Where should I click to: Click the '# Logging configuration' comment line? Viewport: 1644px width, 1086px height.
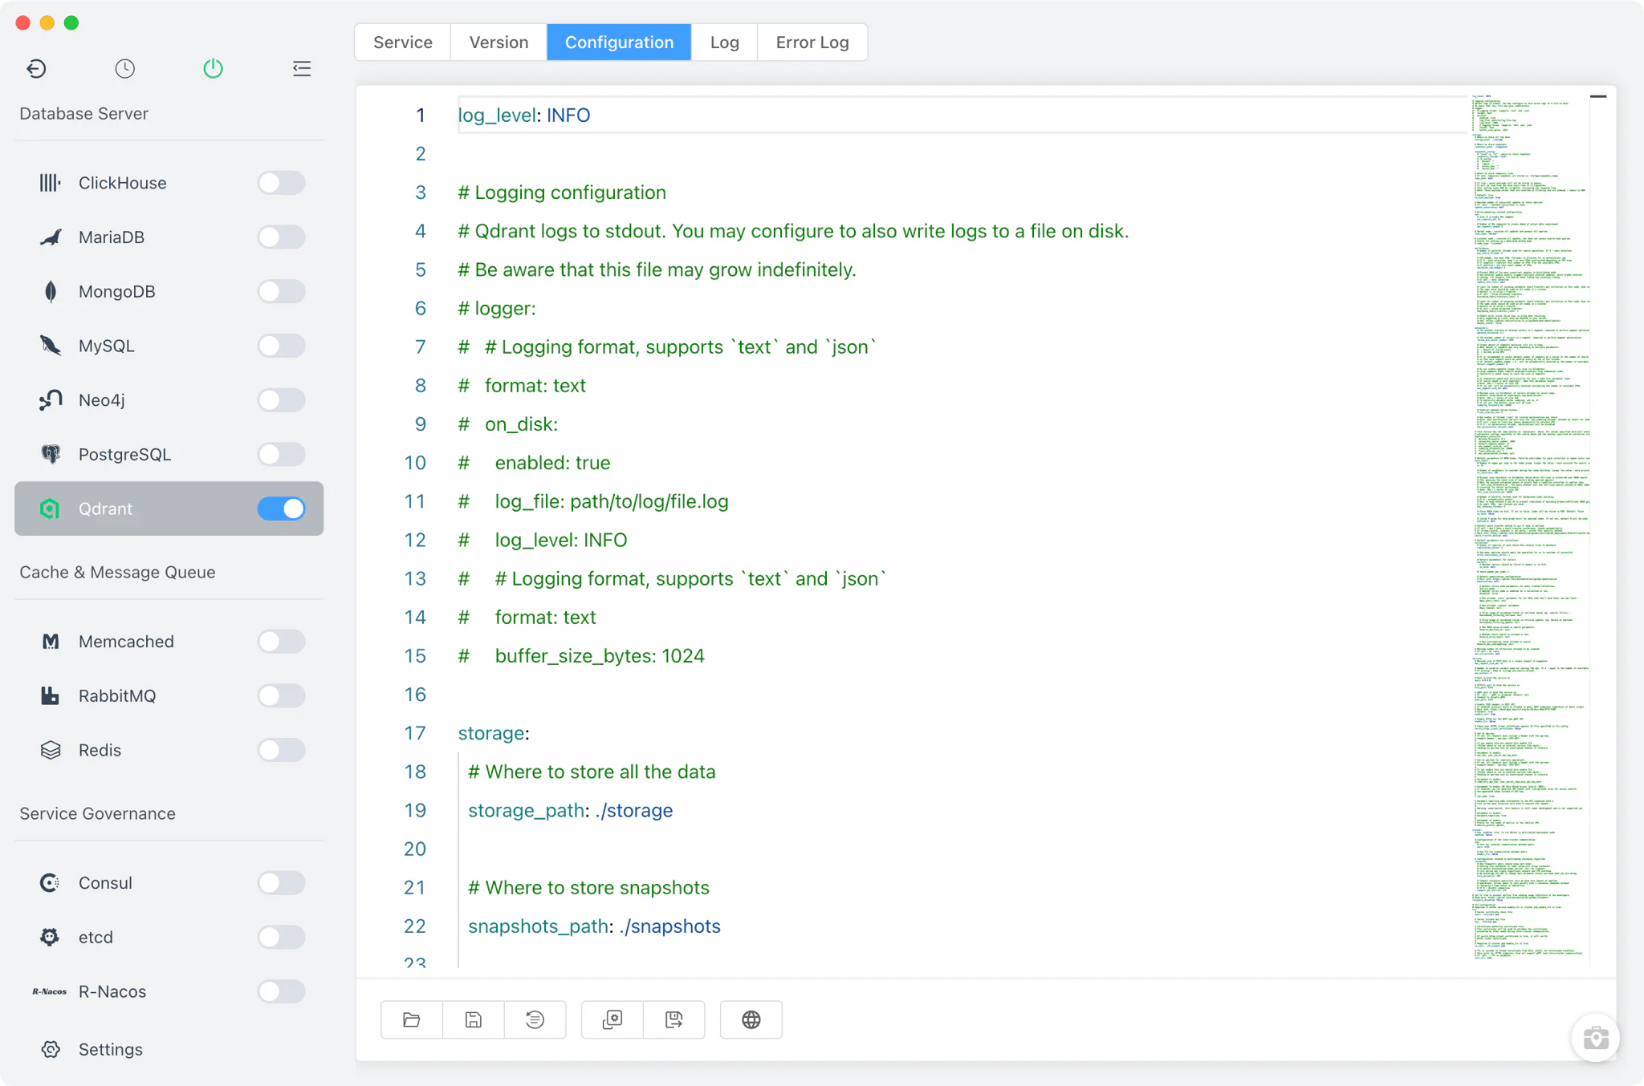[562, 192]
